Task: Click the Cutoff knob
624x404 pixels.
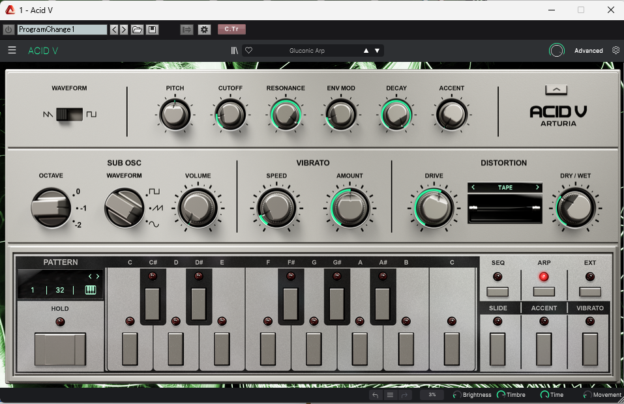Action: [230, 115]
